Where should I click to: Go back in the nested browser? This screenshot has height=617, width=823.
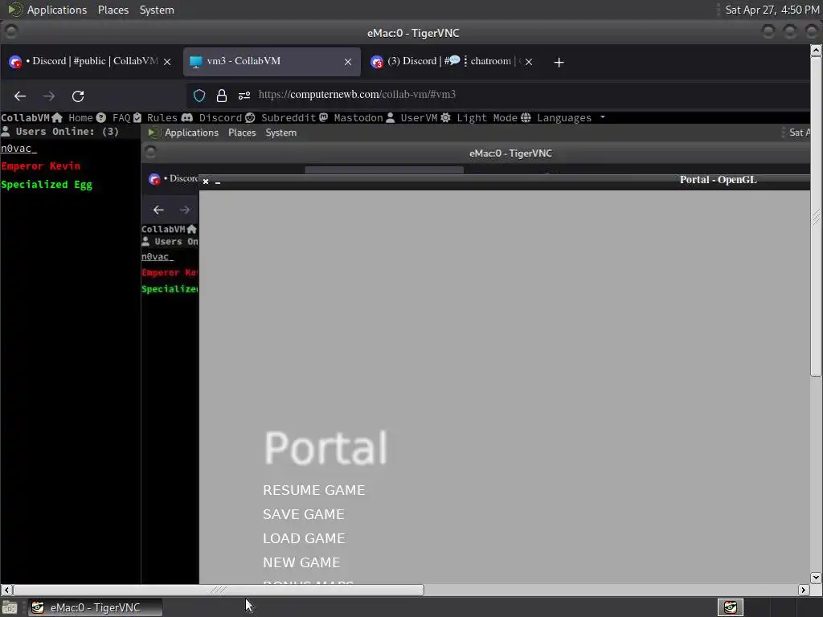[x=158, y=210]
